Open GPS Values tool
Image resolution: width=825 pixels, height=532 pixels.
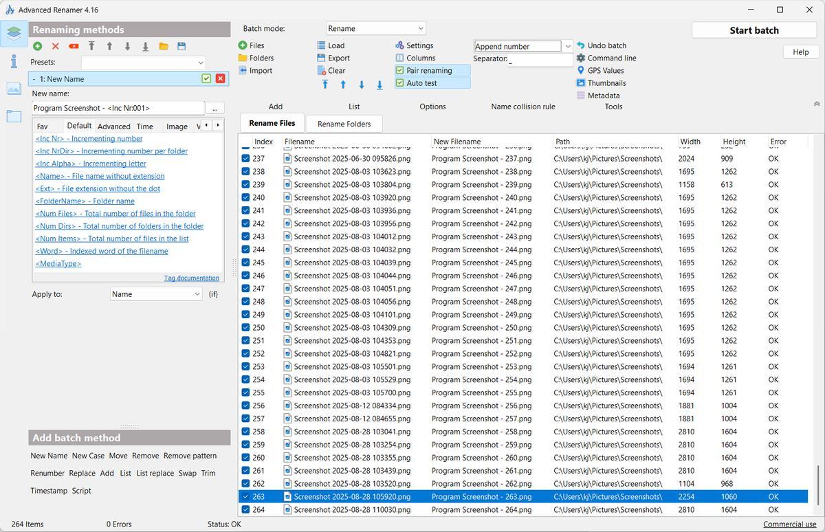(x=605, y=70)
